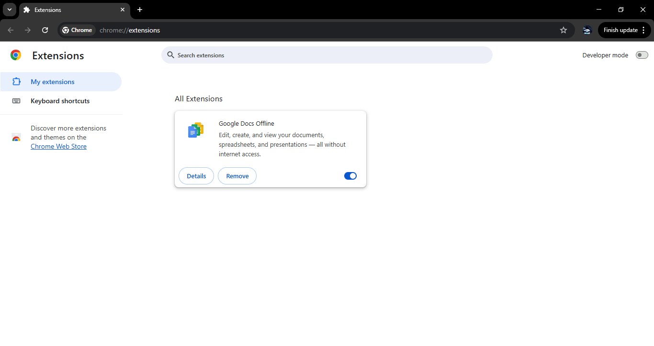Click the reload page icon
Screen dimensions: 654x346
pos(45,30)
